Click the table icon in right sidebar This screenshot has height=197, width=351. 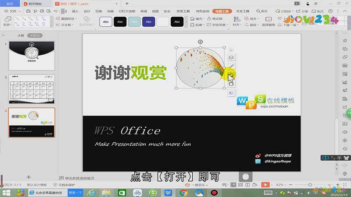[345, 65]
